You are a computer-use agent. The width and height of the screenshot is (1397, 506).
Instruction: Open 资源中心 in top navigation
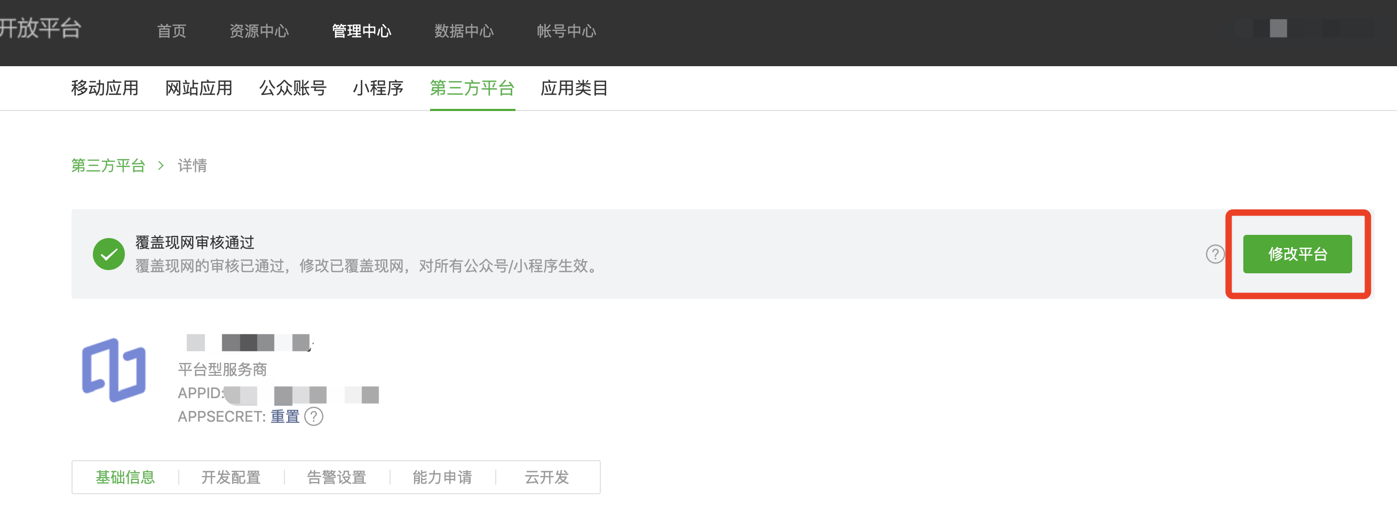coord(259,31)
